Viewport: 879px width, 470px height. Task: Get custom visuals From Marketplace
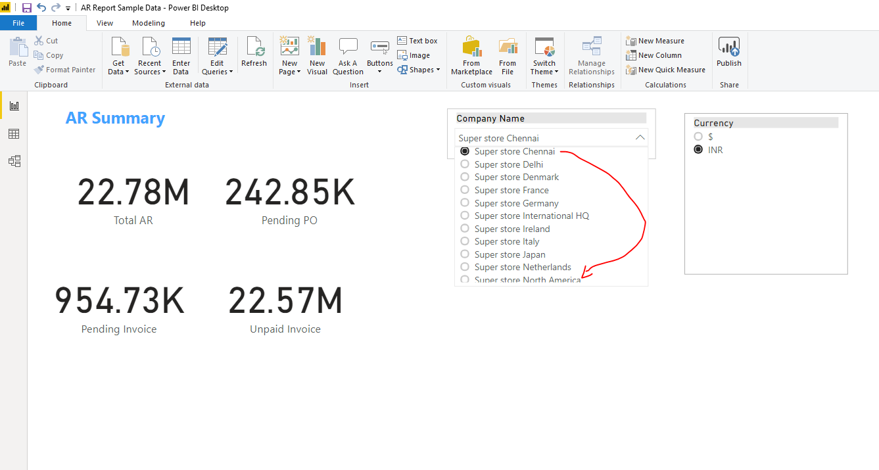[471, 56]
